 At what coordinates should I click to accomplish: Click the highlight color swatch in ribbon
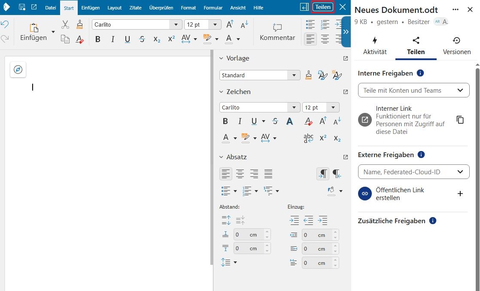point(208,39)
